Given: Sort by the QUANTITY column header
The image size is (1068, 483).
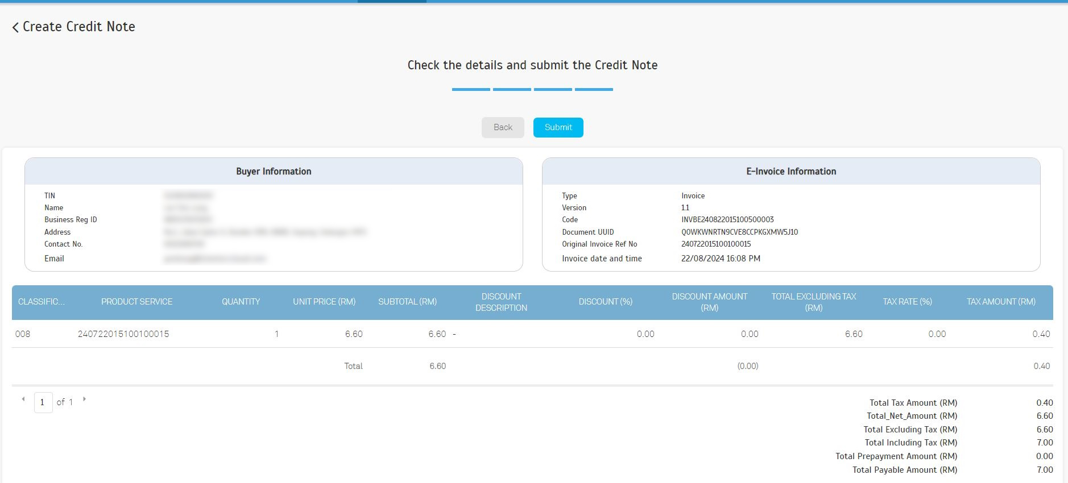Looking at the screenshot, I should [x=241, y=302].
